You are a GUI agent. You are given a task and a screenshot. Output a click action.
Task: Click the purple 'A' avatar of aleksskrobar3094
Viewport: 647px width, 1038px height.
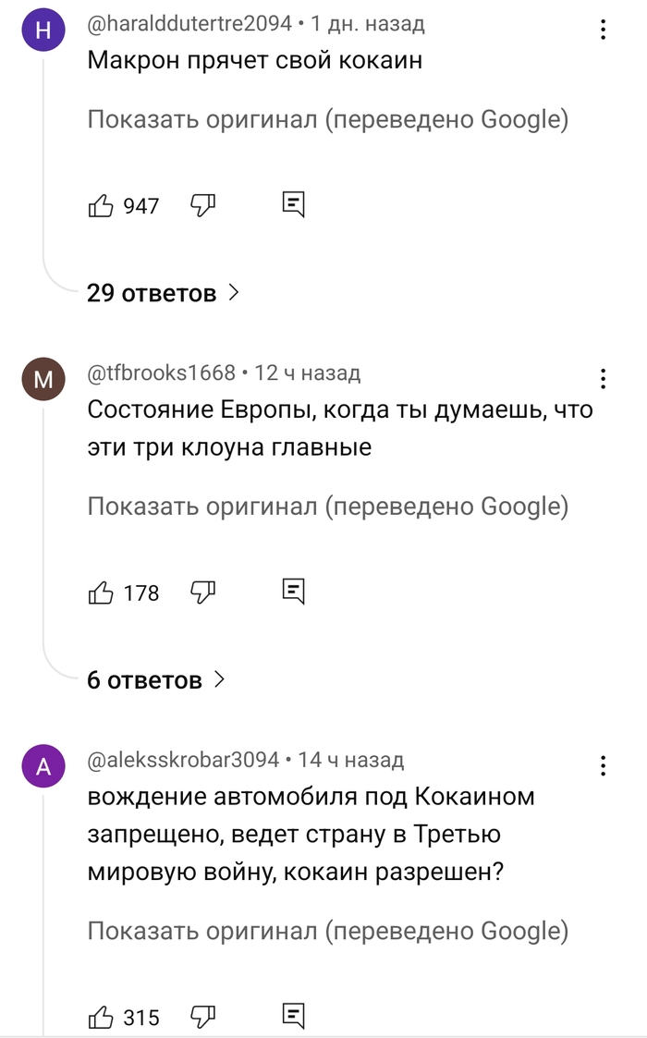(x=43, y=766)
